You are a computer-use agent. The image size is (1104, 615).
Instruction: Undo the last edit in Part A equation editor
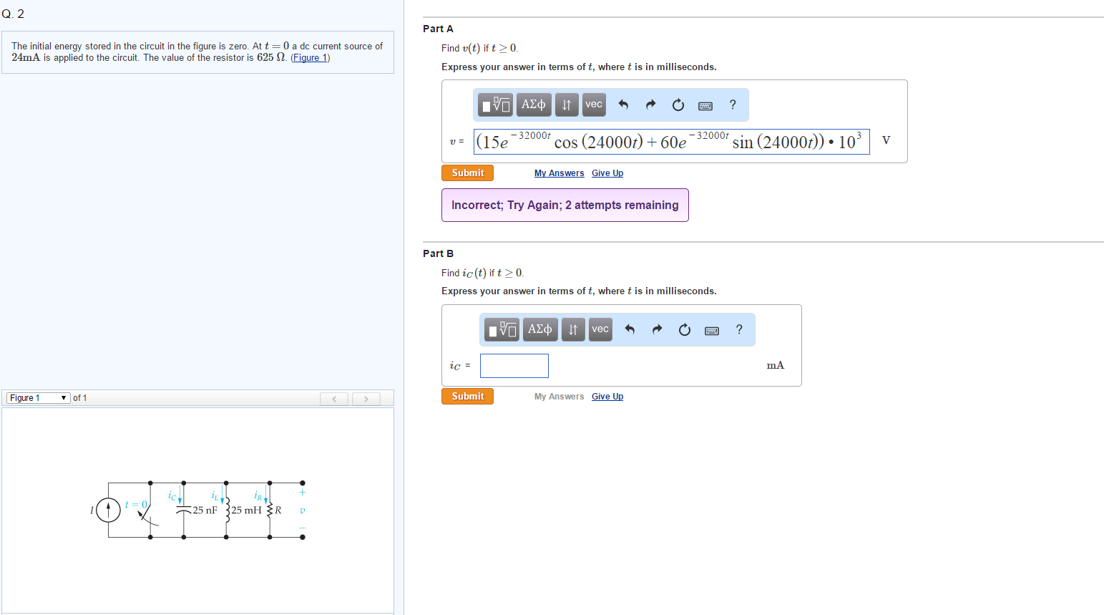[x=622, y=105]
